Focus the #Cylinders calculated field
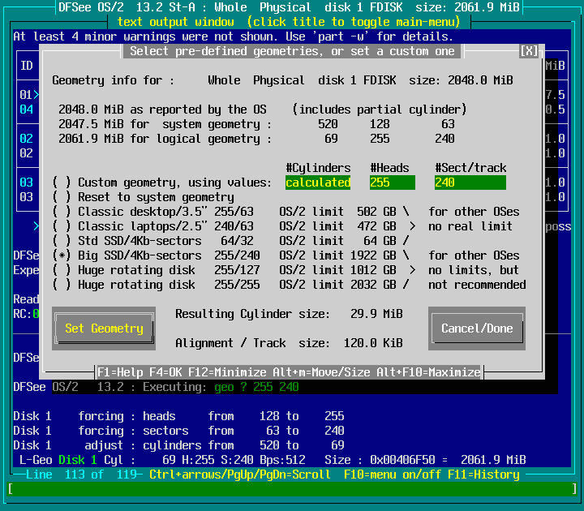584x511 pixels. point(318,182)
